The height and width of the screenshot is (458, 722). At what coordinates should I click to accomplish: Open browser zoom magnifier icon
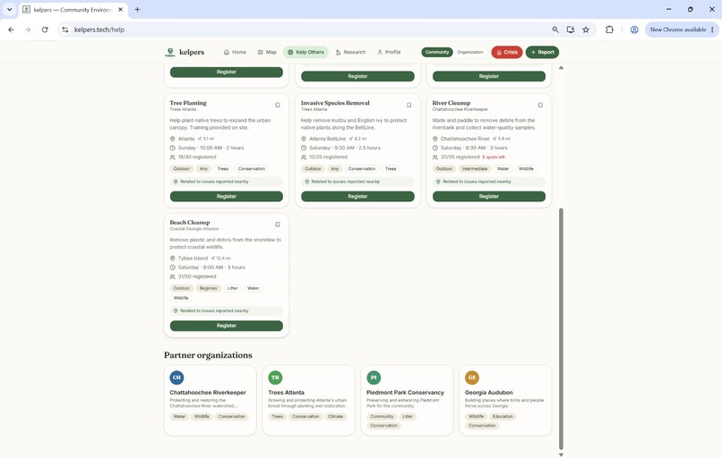pos(555,30)
